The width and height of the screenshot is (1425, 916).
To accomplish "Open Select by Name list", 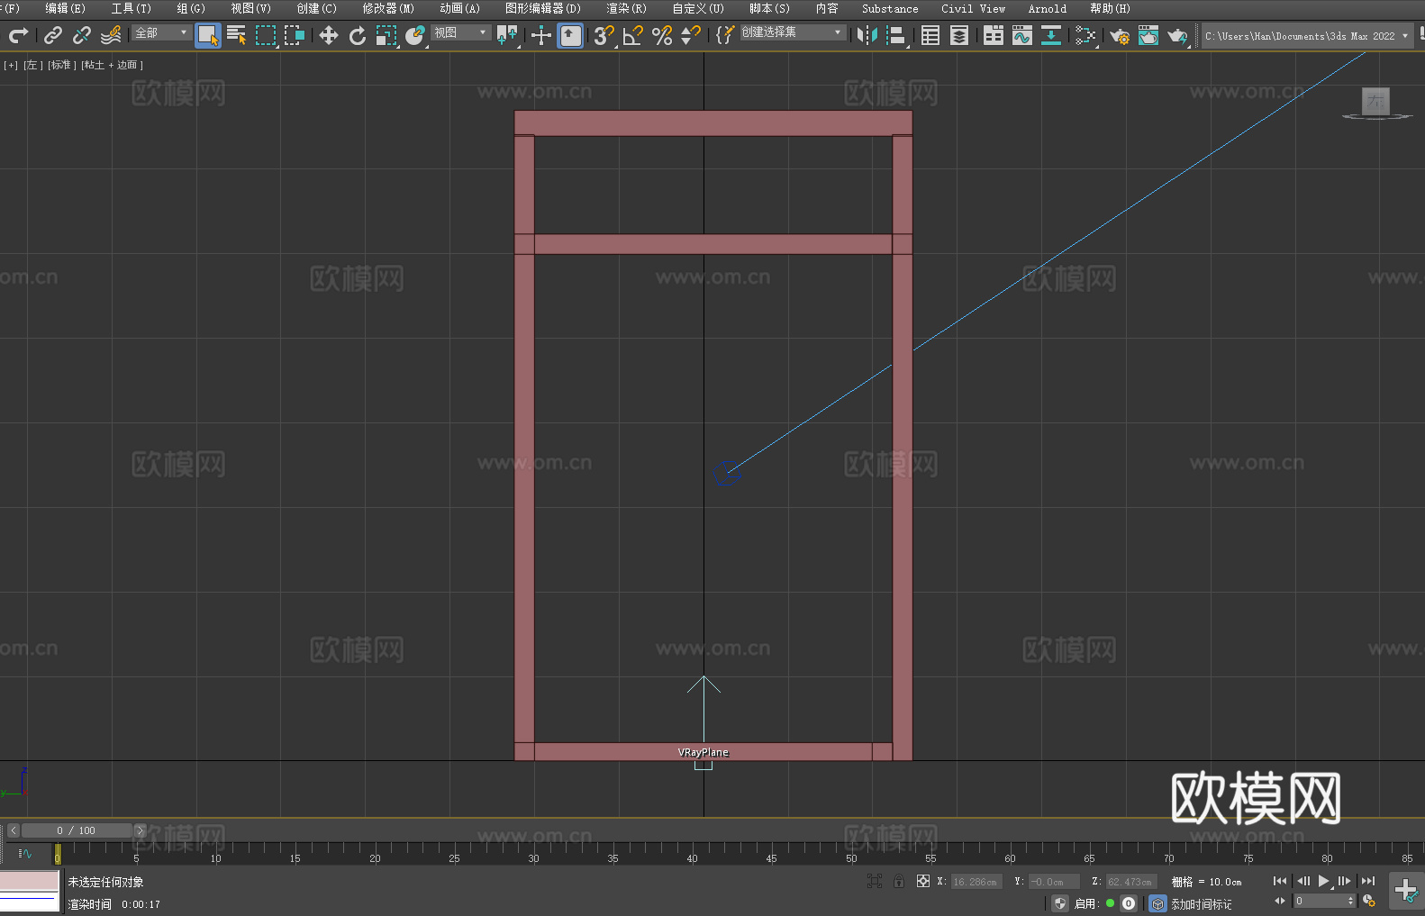I will 237,35.
